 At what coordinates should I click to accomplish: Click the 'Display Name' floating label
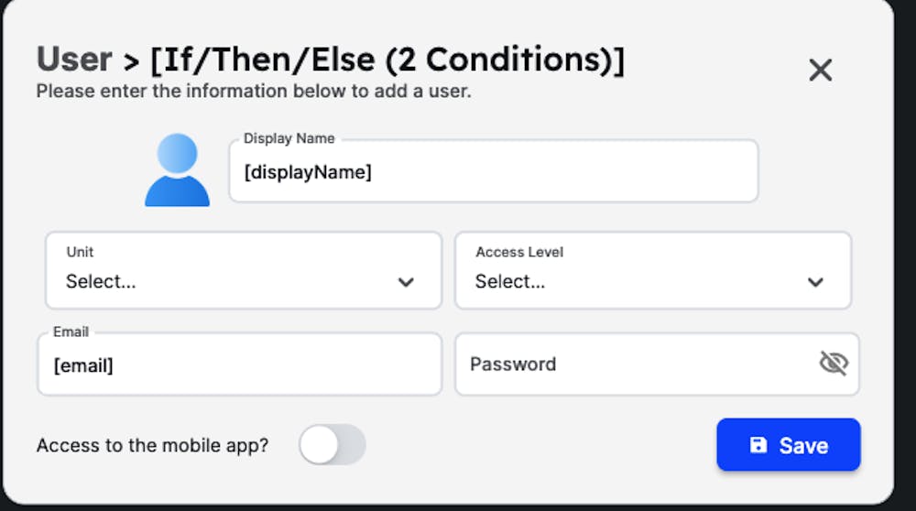289,138
